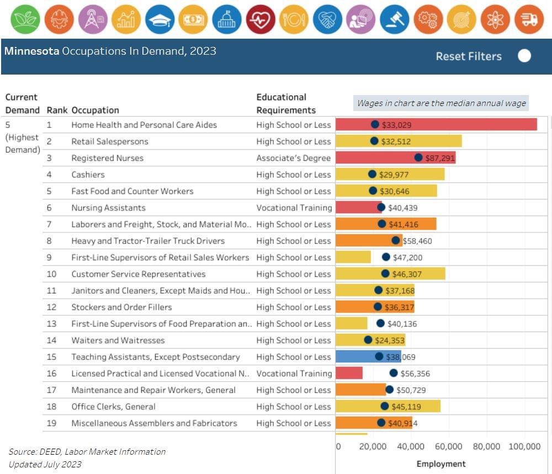Select the purple radio tower icon
This screenshot has width=552, height=474.
click(93, 19)
